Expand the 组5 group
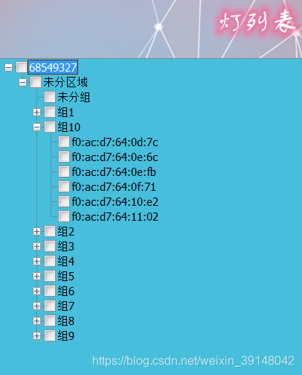 point(36,277)
